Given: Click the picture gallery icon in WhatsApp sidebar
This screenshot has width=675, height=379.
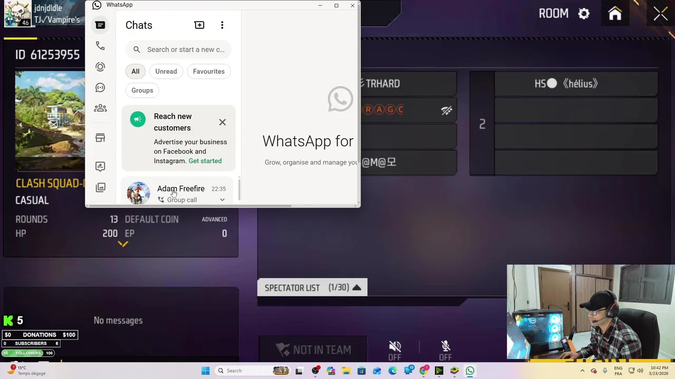Looking at the screenshot, I should (100, 187).
